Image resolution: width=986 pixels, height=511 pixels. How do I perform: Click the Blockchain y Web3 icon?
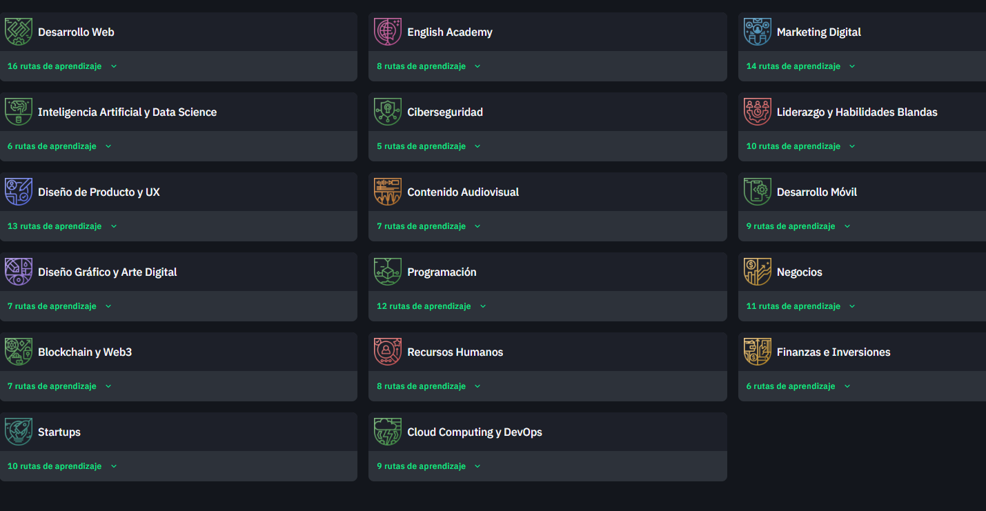(19, 352)
